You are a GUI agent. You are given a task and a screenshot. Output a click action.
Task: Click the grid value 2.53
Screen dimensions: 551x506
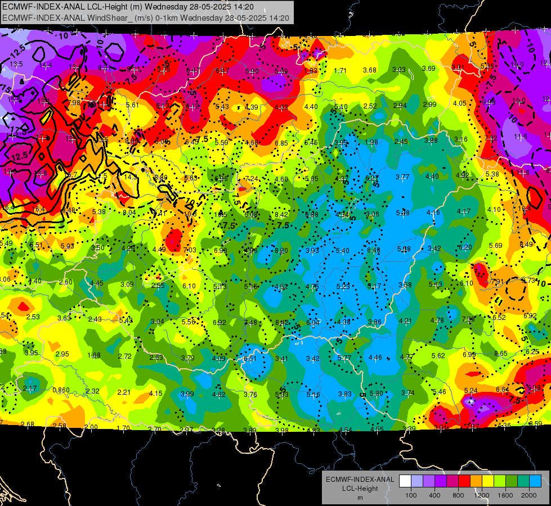tap(33, 317)
